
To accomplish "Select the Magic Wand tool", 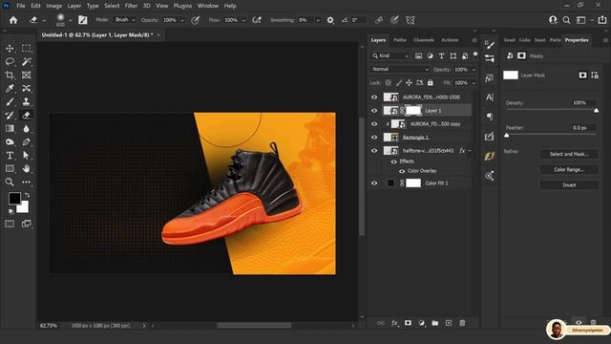I will pyautogui.click(x=26, y=61).
